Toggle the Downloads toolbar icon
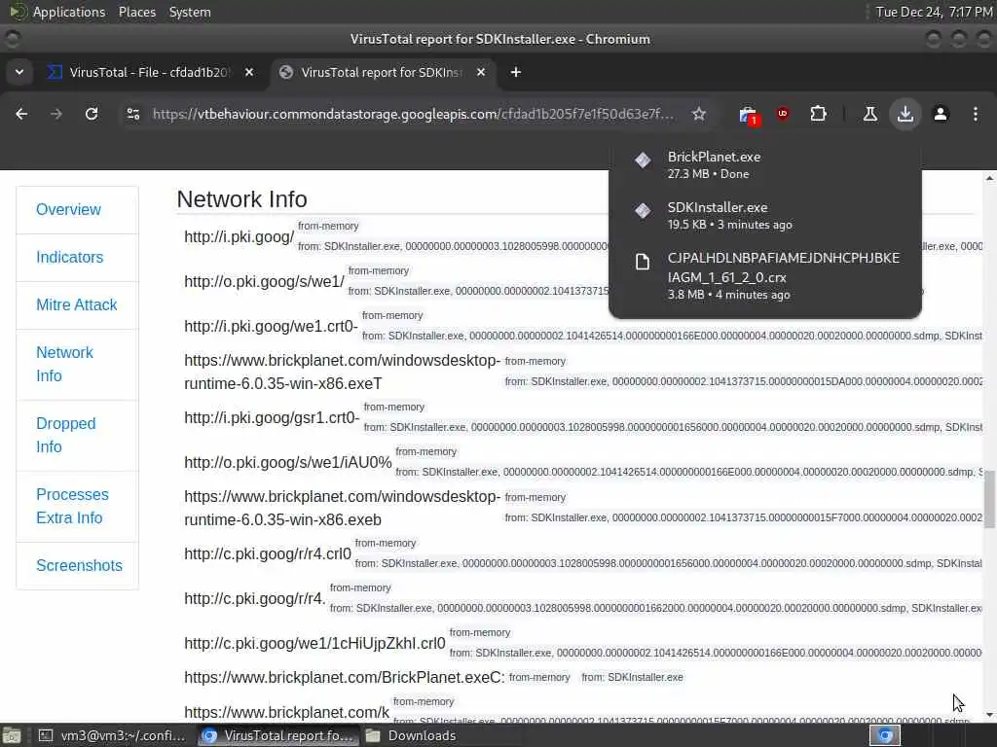Screen dimensions: 997x747 click(x=905, y=114)
